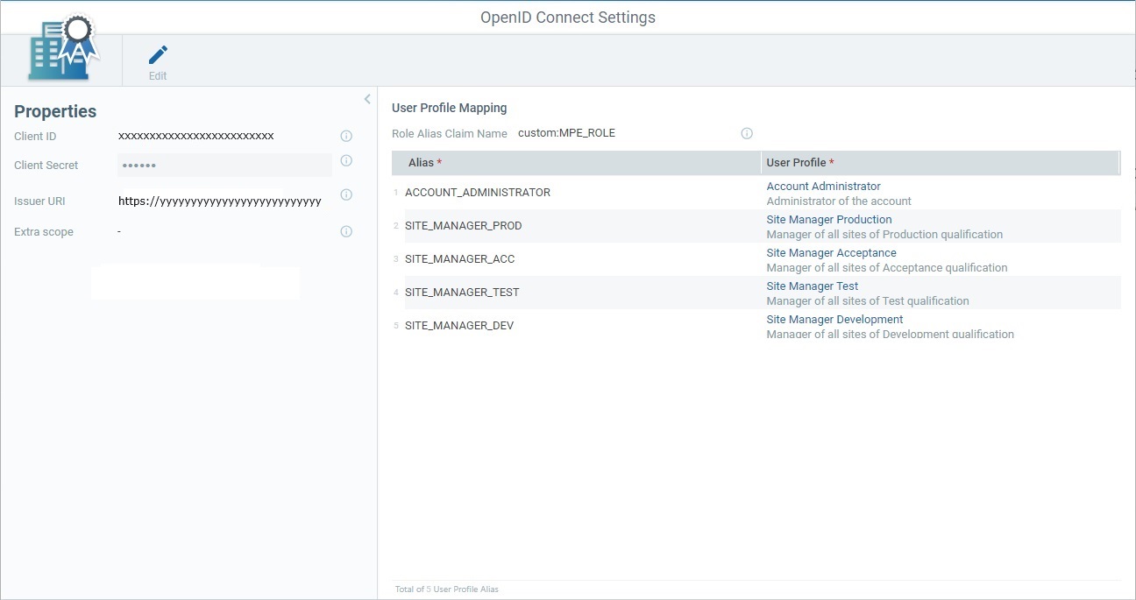The width and height of the screenshot is (1136, 600).
Task: Open the Site Manager Production profile link
Action: coord(828,219)
